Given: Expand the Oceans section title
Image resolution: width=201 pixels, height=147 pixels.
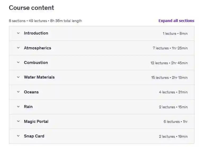Looking at the screenshot, I should click(x=31, y=92).
